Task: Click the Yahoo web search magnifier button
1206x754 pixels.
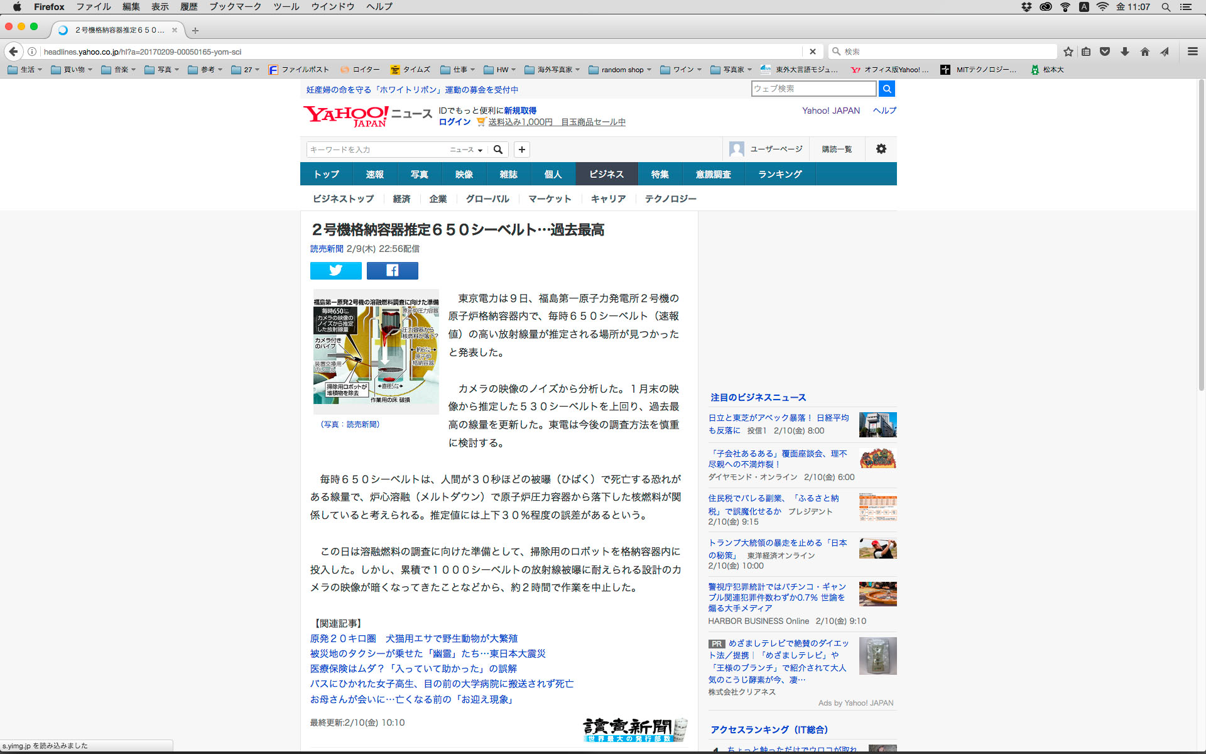Action: 886,89
